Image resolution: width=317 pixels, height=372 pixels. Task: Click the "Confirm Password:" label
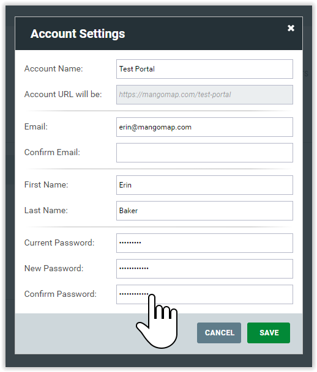(x=61, y=294)
